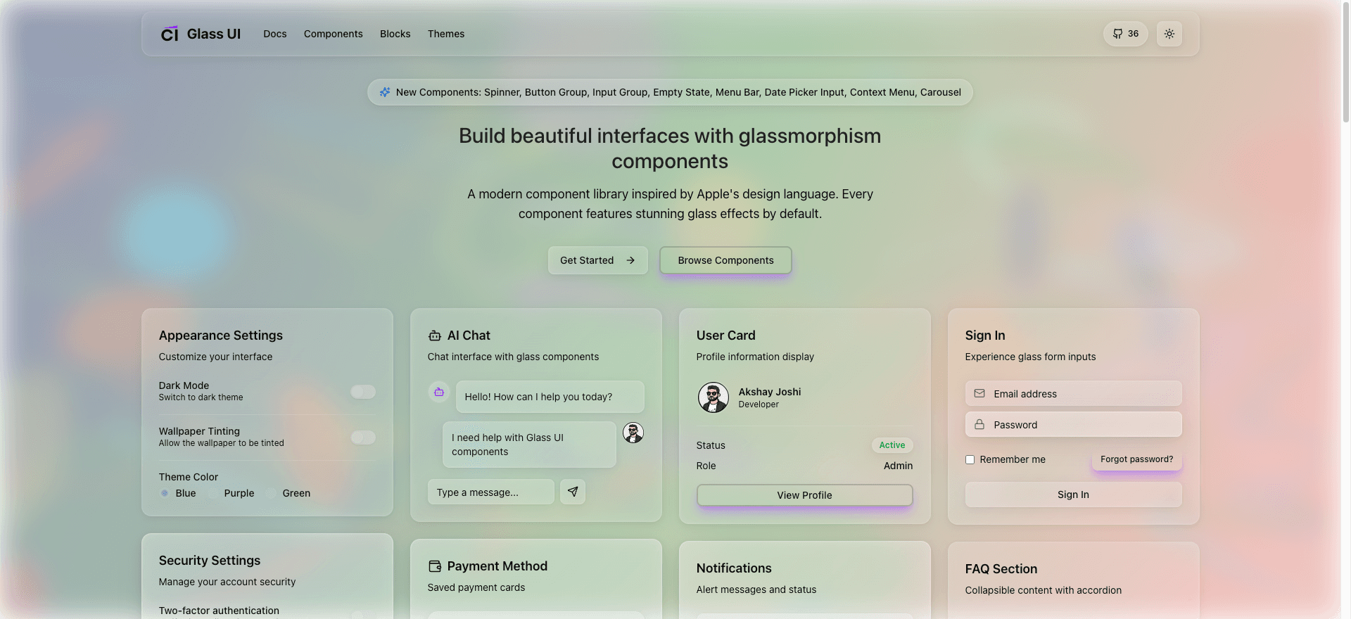The width and height of the screenshot is (1351, 619).
Task: Open the New Components announcement banner
Action: point(670,92)
